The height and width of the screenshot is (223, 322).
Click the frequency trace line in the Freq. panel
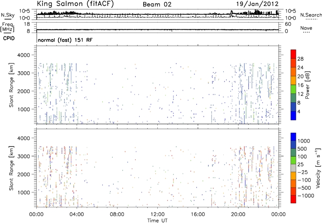tap(157, 30)
